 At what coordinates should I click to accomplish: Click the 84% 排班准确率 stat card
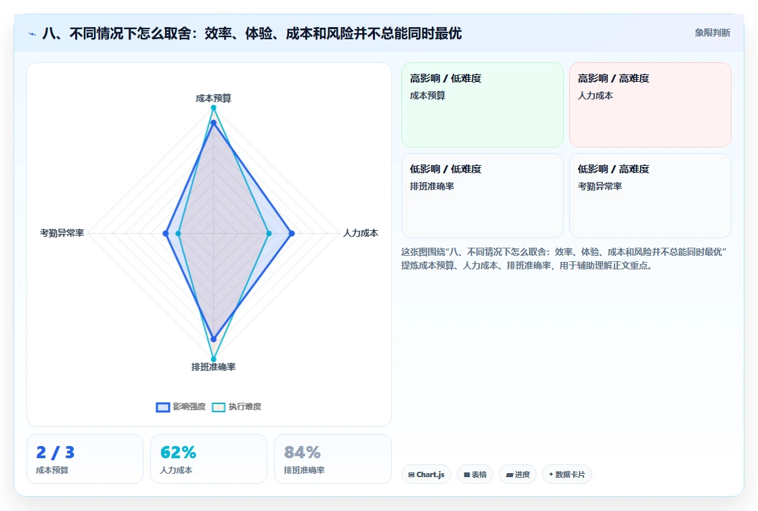point(333,459)
